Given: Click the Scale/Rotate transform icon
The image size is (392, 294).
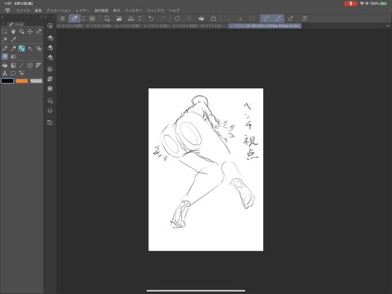Looking at the screenshot, I should (213, 18).
